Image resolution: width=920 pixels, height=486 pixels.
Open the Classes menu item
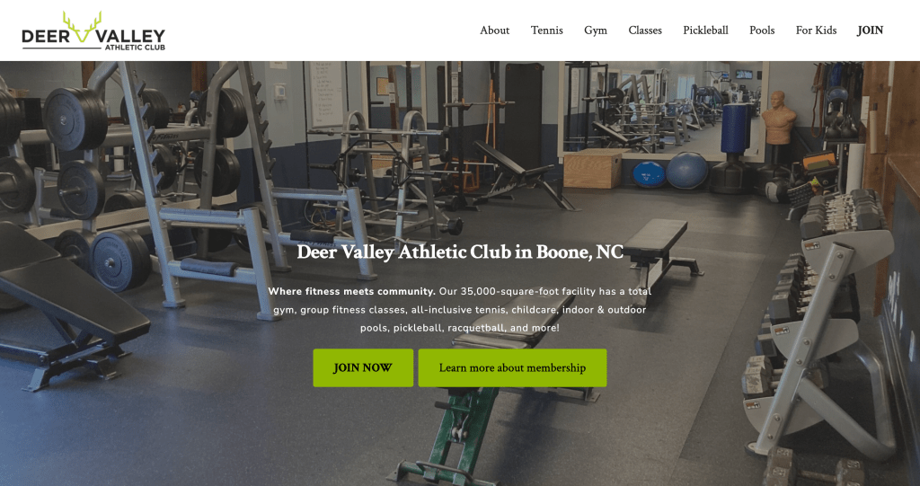click(x=645, y=31)
